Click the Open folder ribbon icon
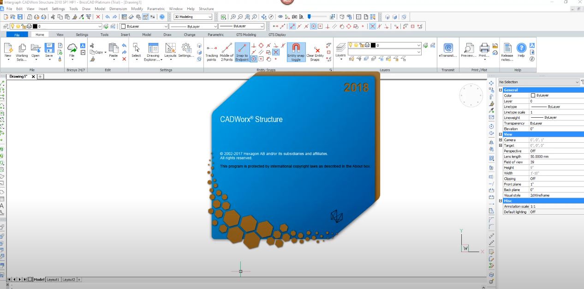Screen dimensions: 584x289 (36, 48)
